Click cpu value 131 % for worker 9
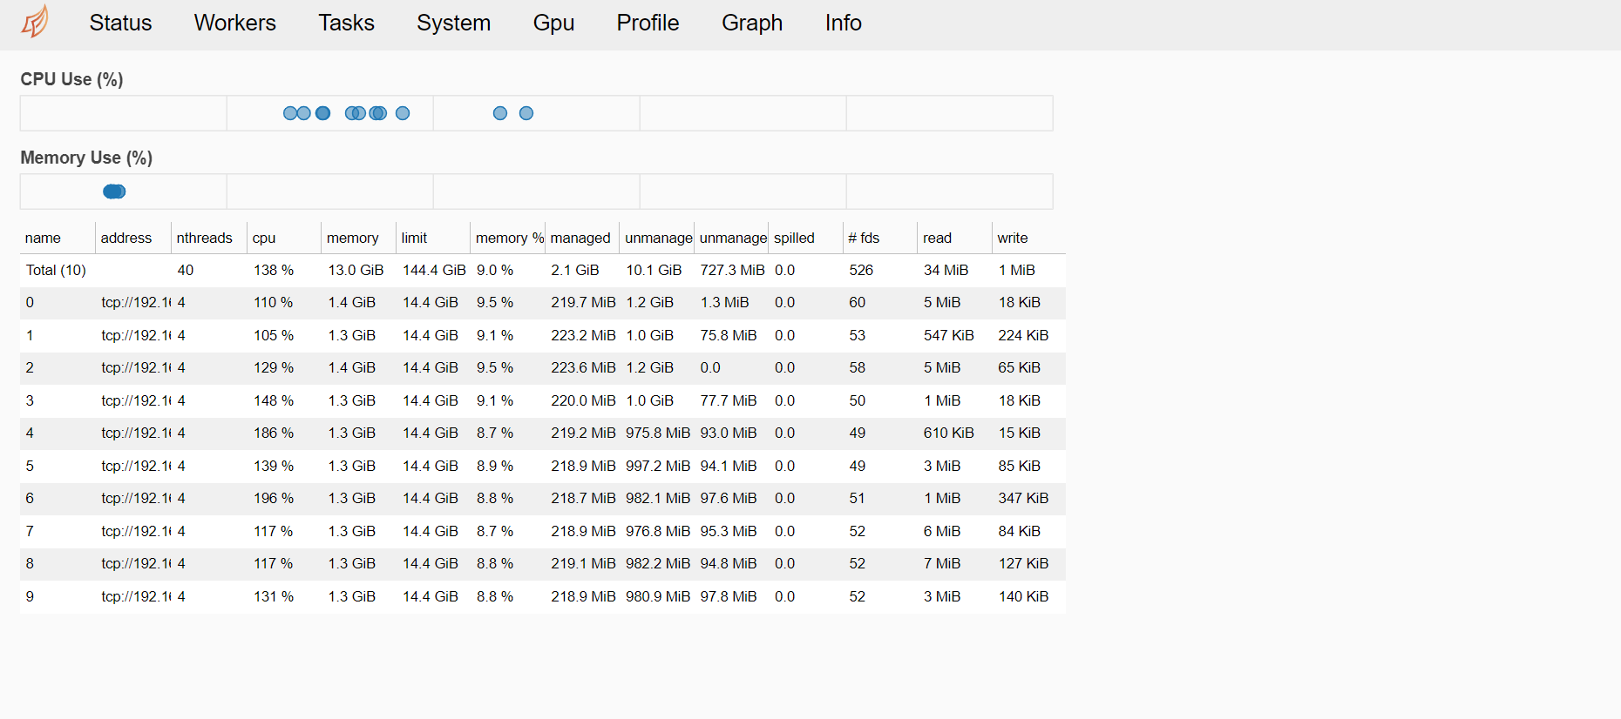The height and width of the screenshot is (719, 1621). pyautogui.click(x=274, y=596)
